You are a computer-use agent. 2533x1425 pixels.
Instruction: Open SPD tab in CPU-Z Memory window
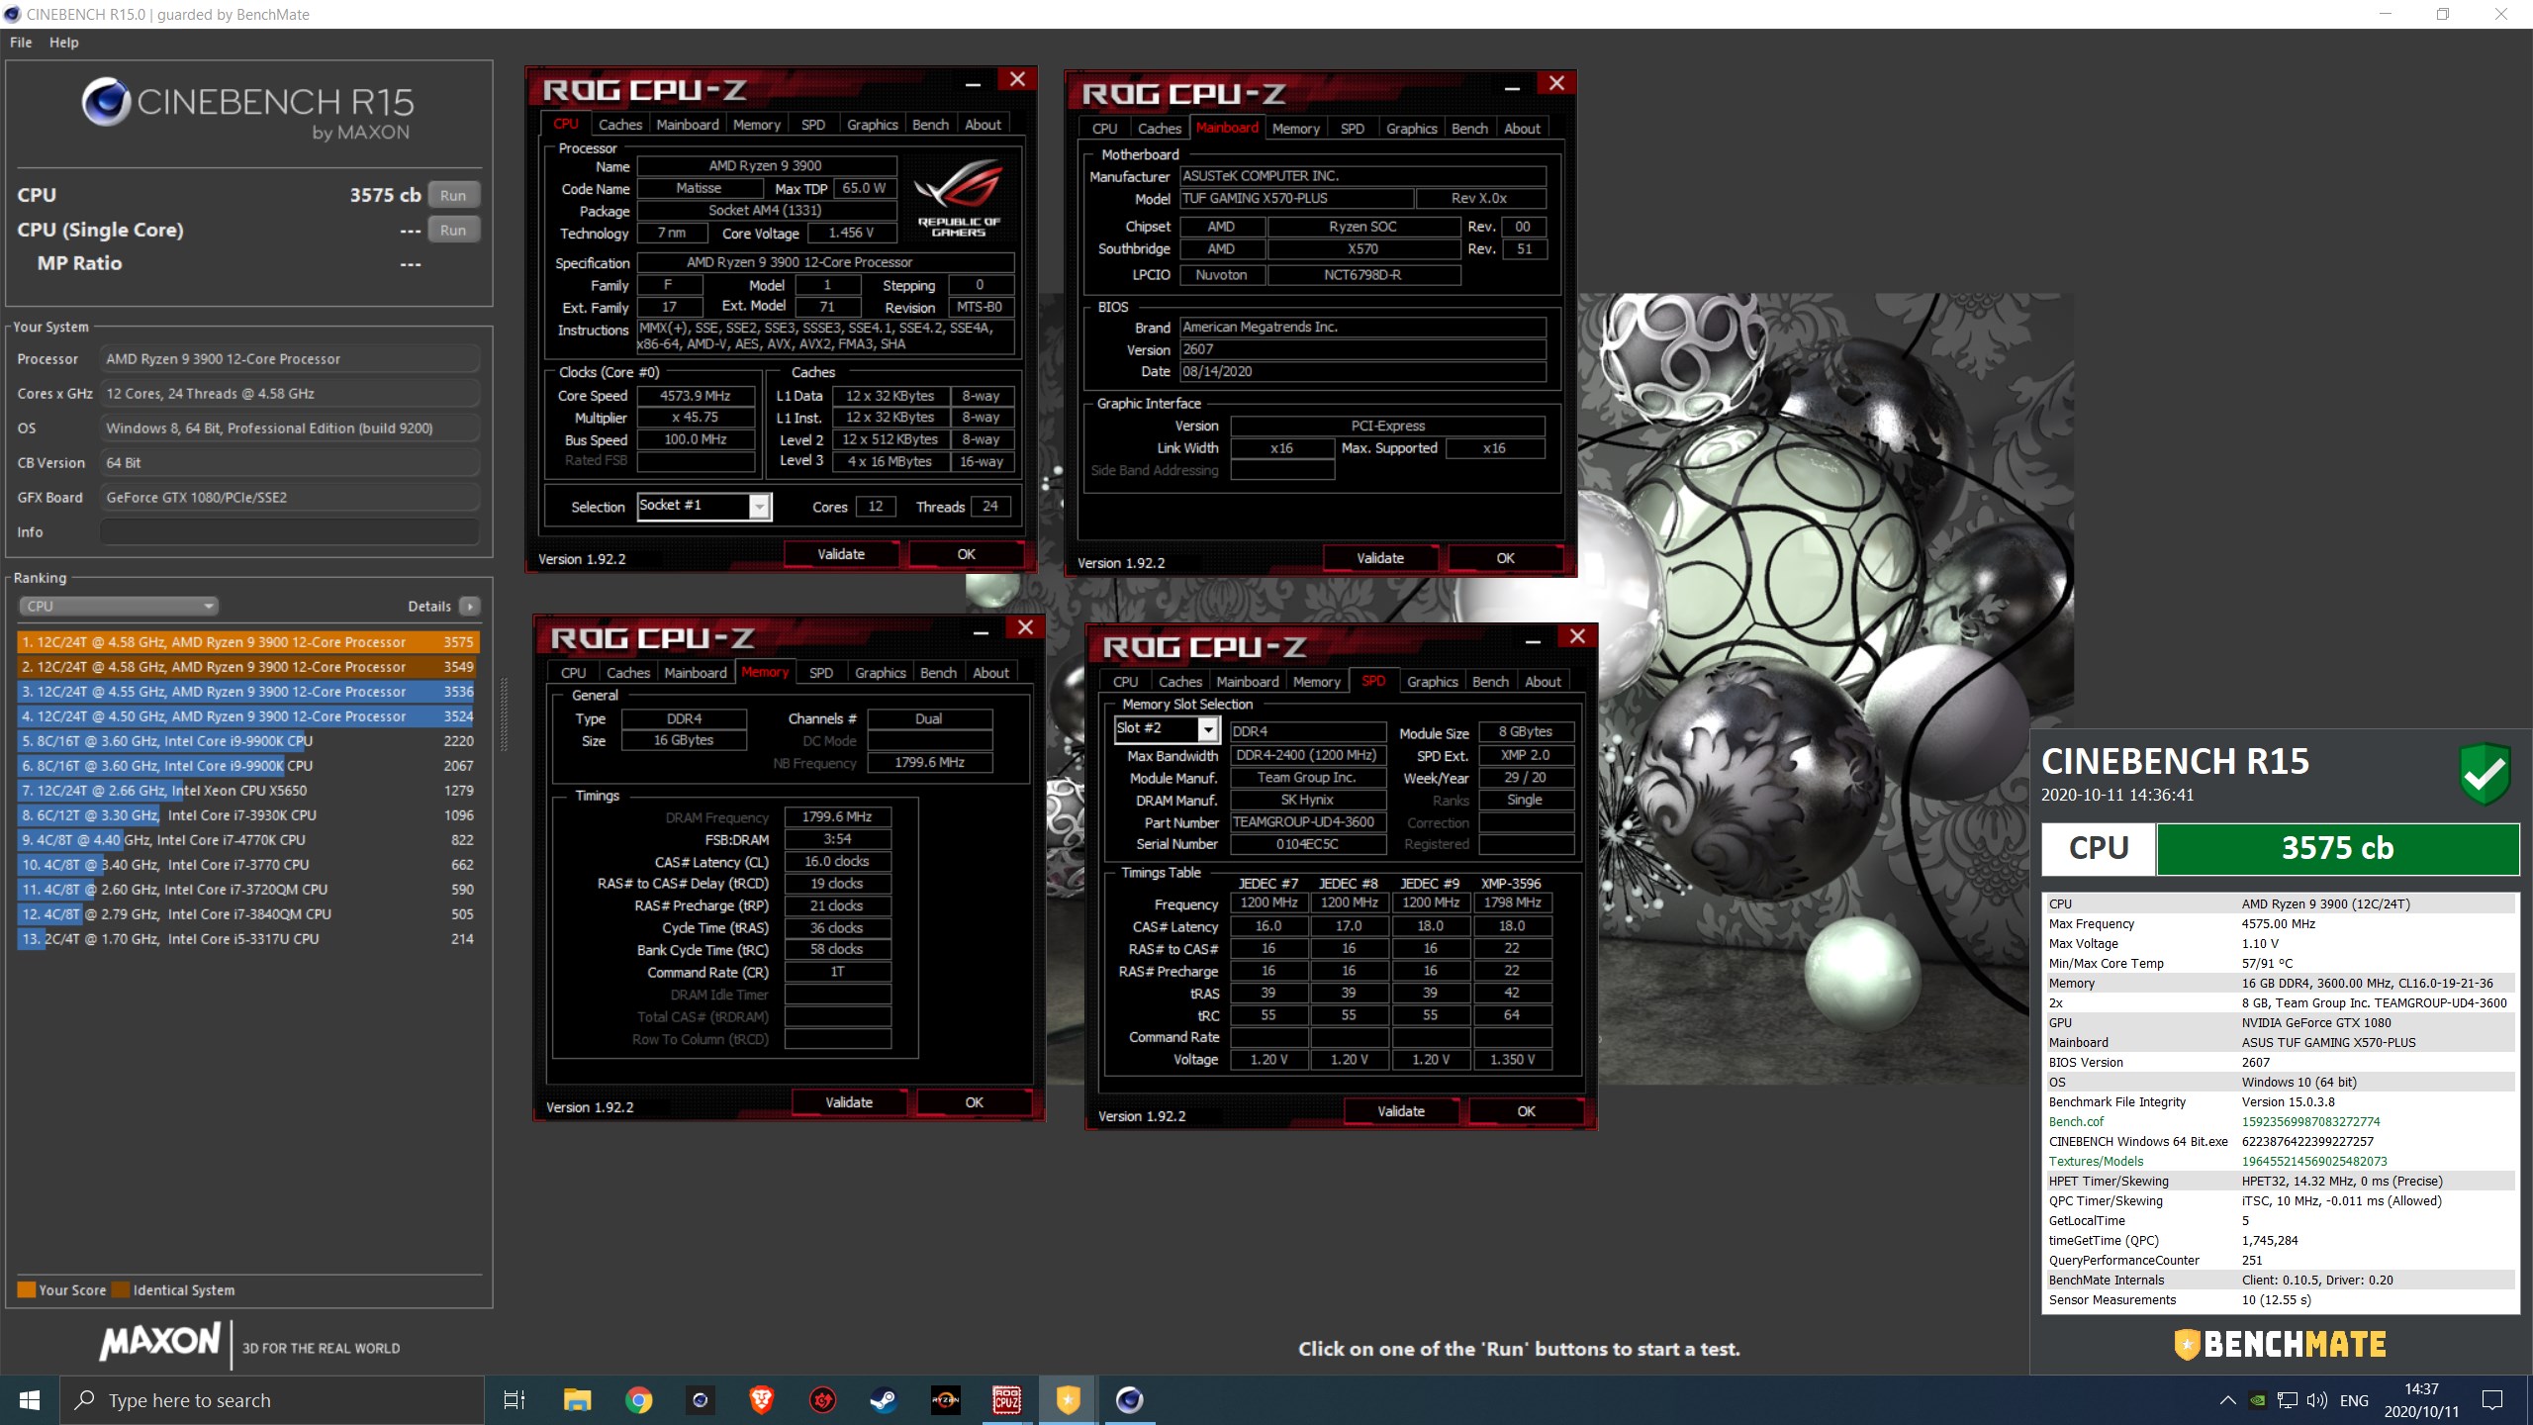(x=821, y=673)
